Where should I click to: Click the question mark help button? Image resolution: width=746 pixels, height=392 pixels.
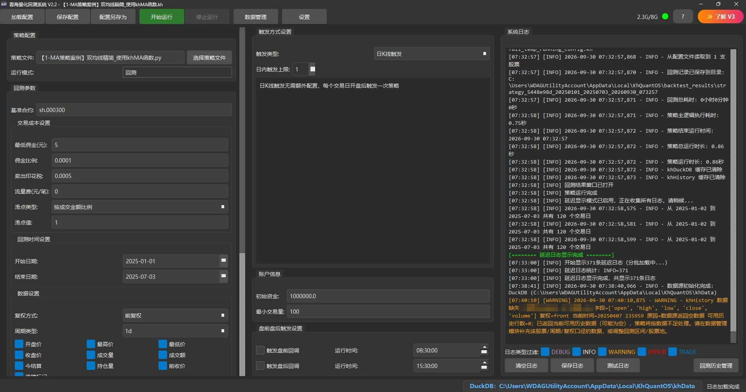pyautogui.click(x=683, y=17)
